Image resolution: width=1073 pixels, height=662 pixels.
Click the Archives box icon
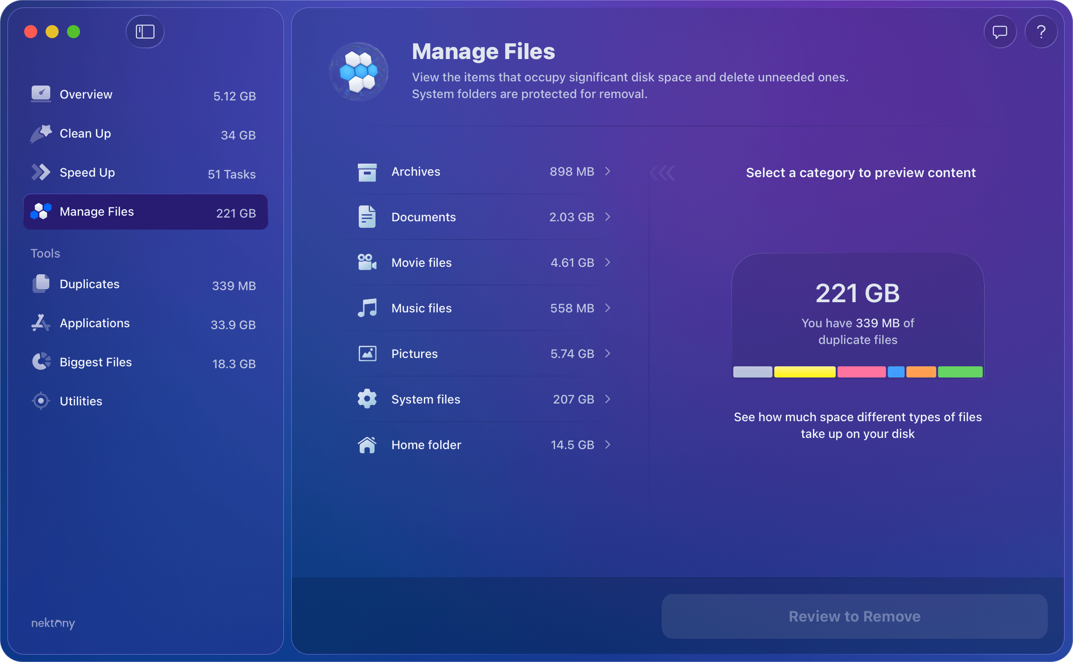367,172
